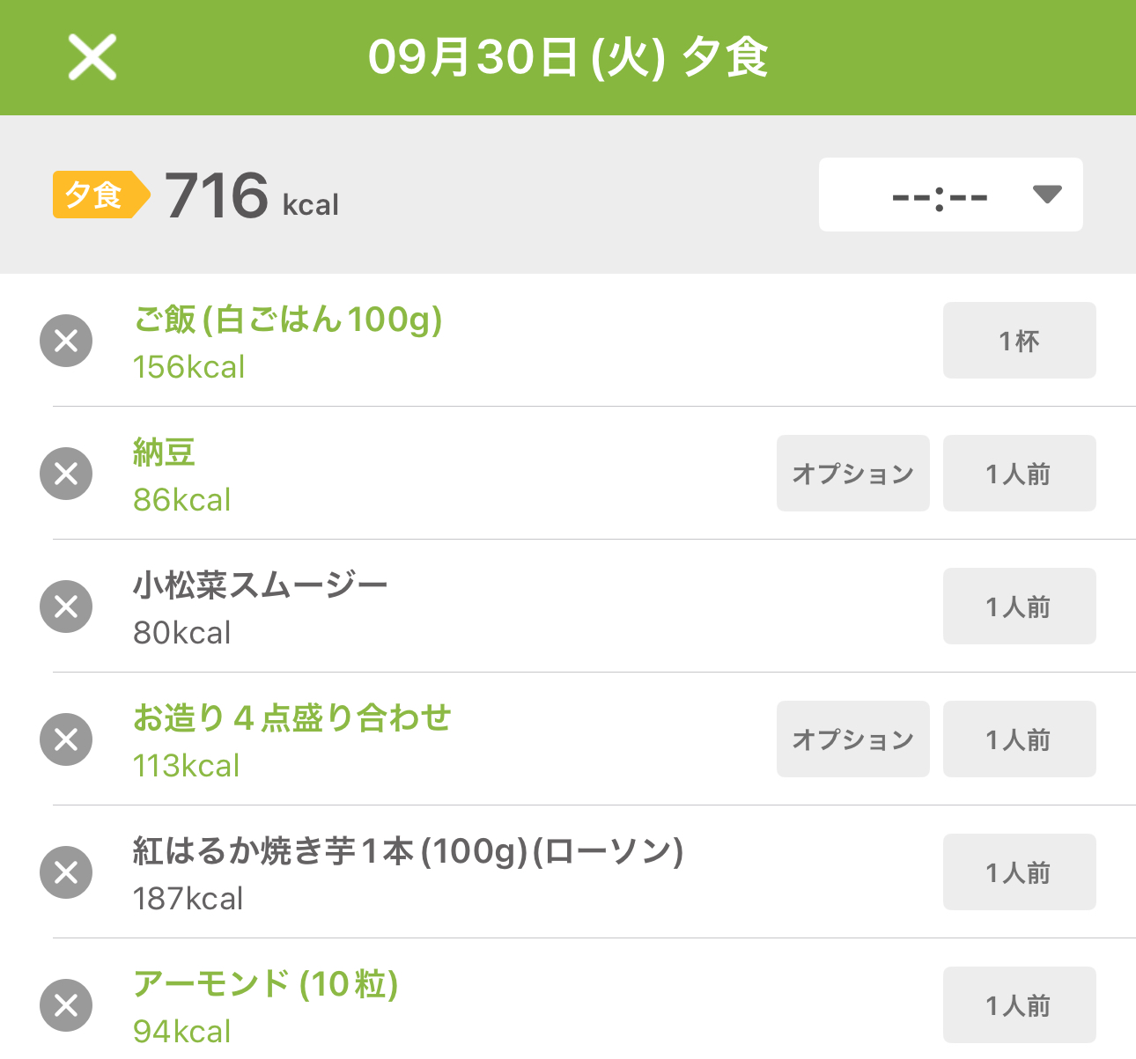Open オプション for 納豆
The height and width of the screenshot is (1059, 1136).
pyautogui.click(x=852, y=474)
